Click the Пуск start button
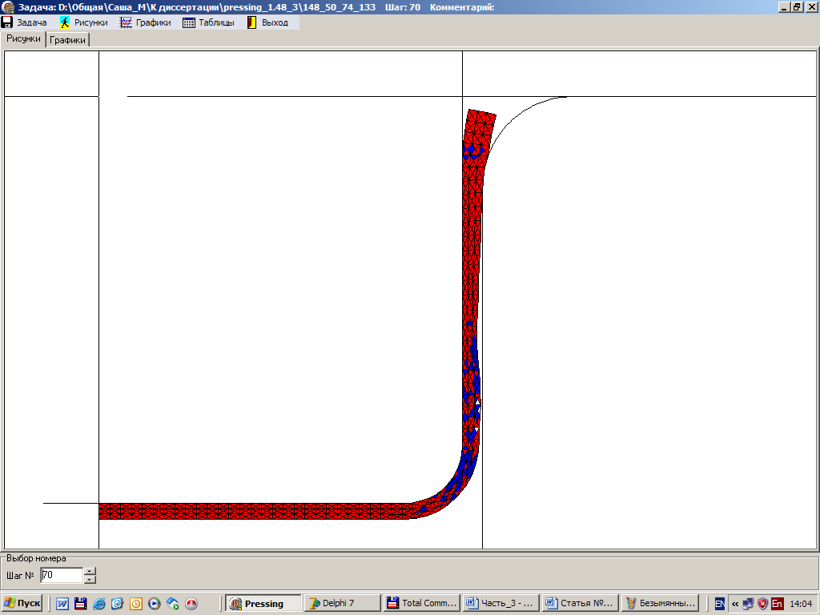The width and height of the screenshot is (820, 615). pos(22,603)
